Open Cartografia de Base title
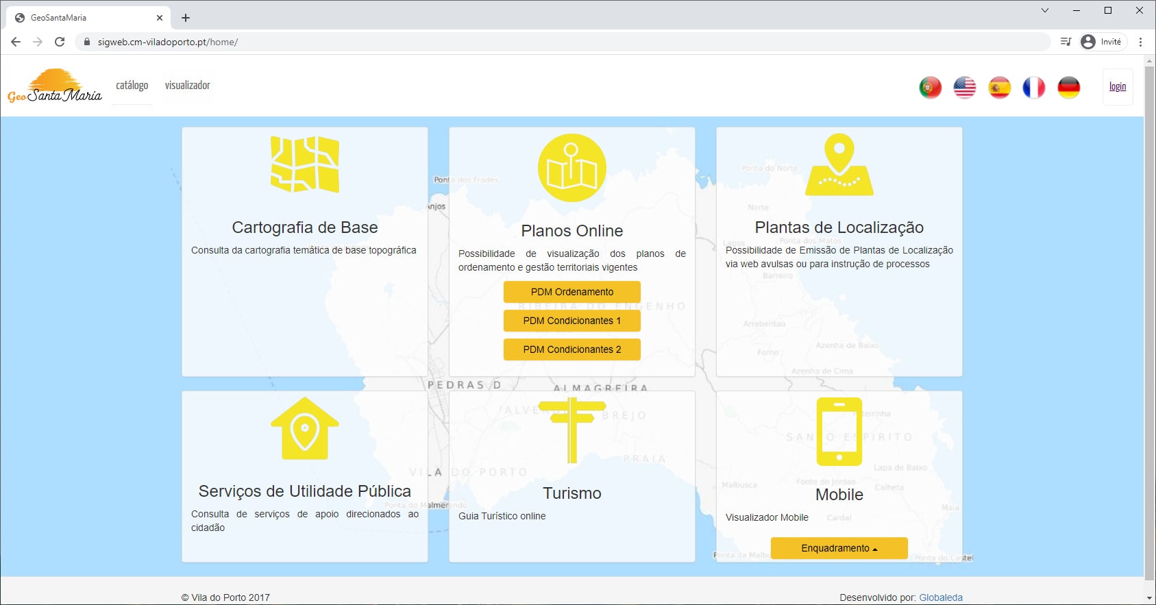 (x=305, y=227)
